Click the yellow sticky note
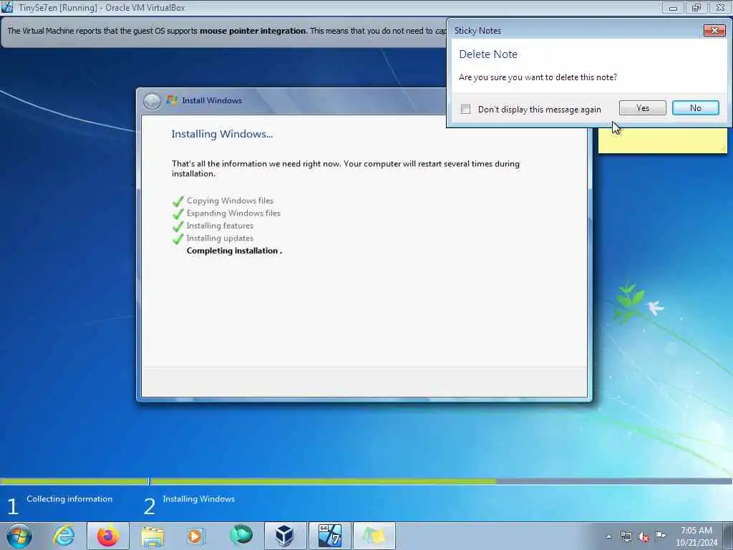733x550 pixels. [662, 140]
